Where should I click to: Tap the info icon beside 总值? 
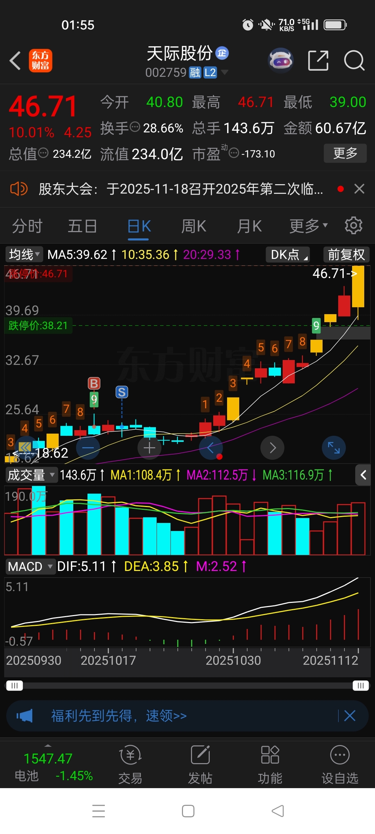[x=43, y=153]
